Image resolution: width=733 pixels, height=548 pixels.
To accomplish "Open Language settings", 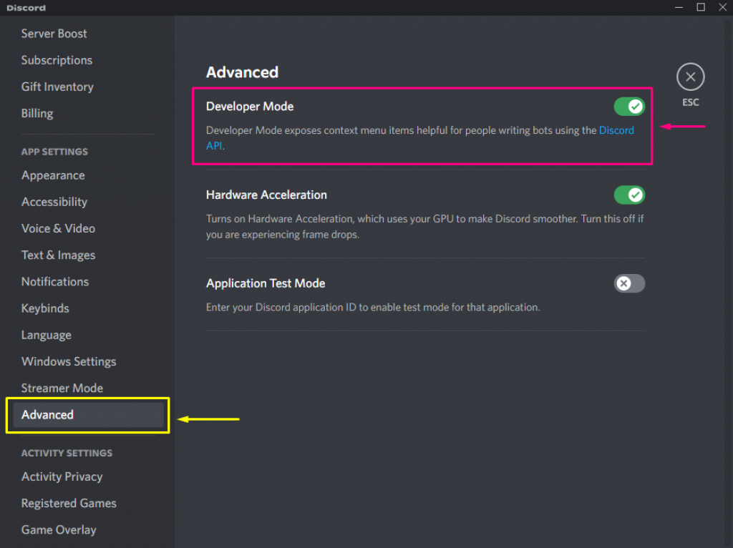I will (x=47, y=336).
